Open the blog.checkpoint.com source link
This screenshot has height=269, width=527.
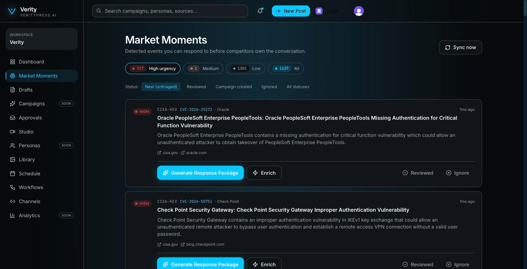(x=203, y=244)
